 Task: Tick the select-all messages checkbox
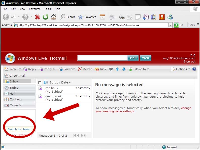pyautogui.click(x=40, y=83)
